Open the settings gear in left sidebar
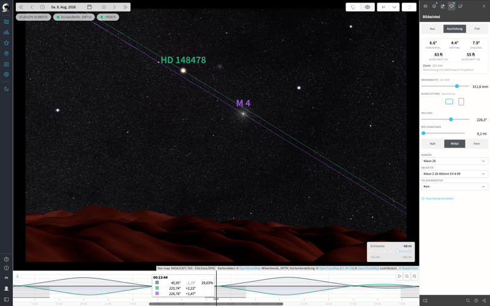490x306 pixels. pos(6,74)
